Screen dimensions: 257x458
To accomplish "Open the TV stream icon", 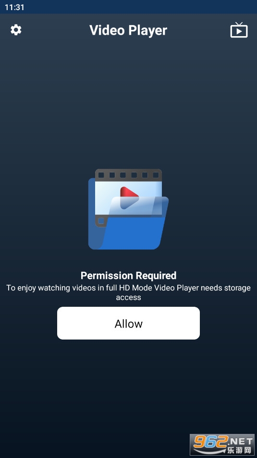I will point(239,30).
